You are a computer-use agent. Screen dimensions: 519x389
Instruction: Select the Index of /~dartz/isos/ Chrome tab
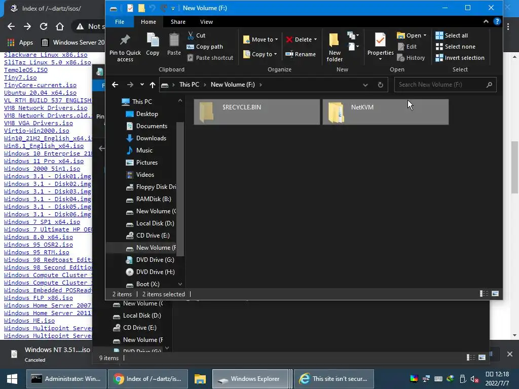tap(53, 9)
